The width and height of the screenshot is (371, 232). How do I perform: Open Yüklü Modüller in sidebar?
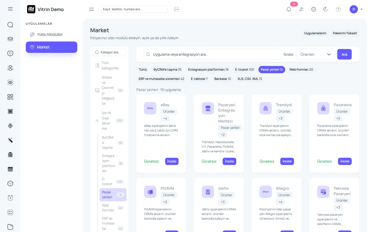point(52,35)
